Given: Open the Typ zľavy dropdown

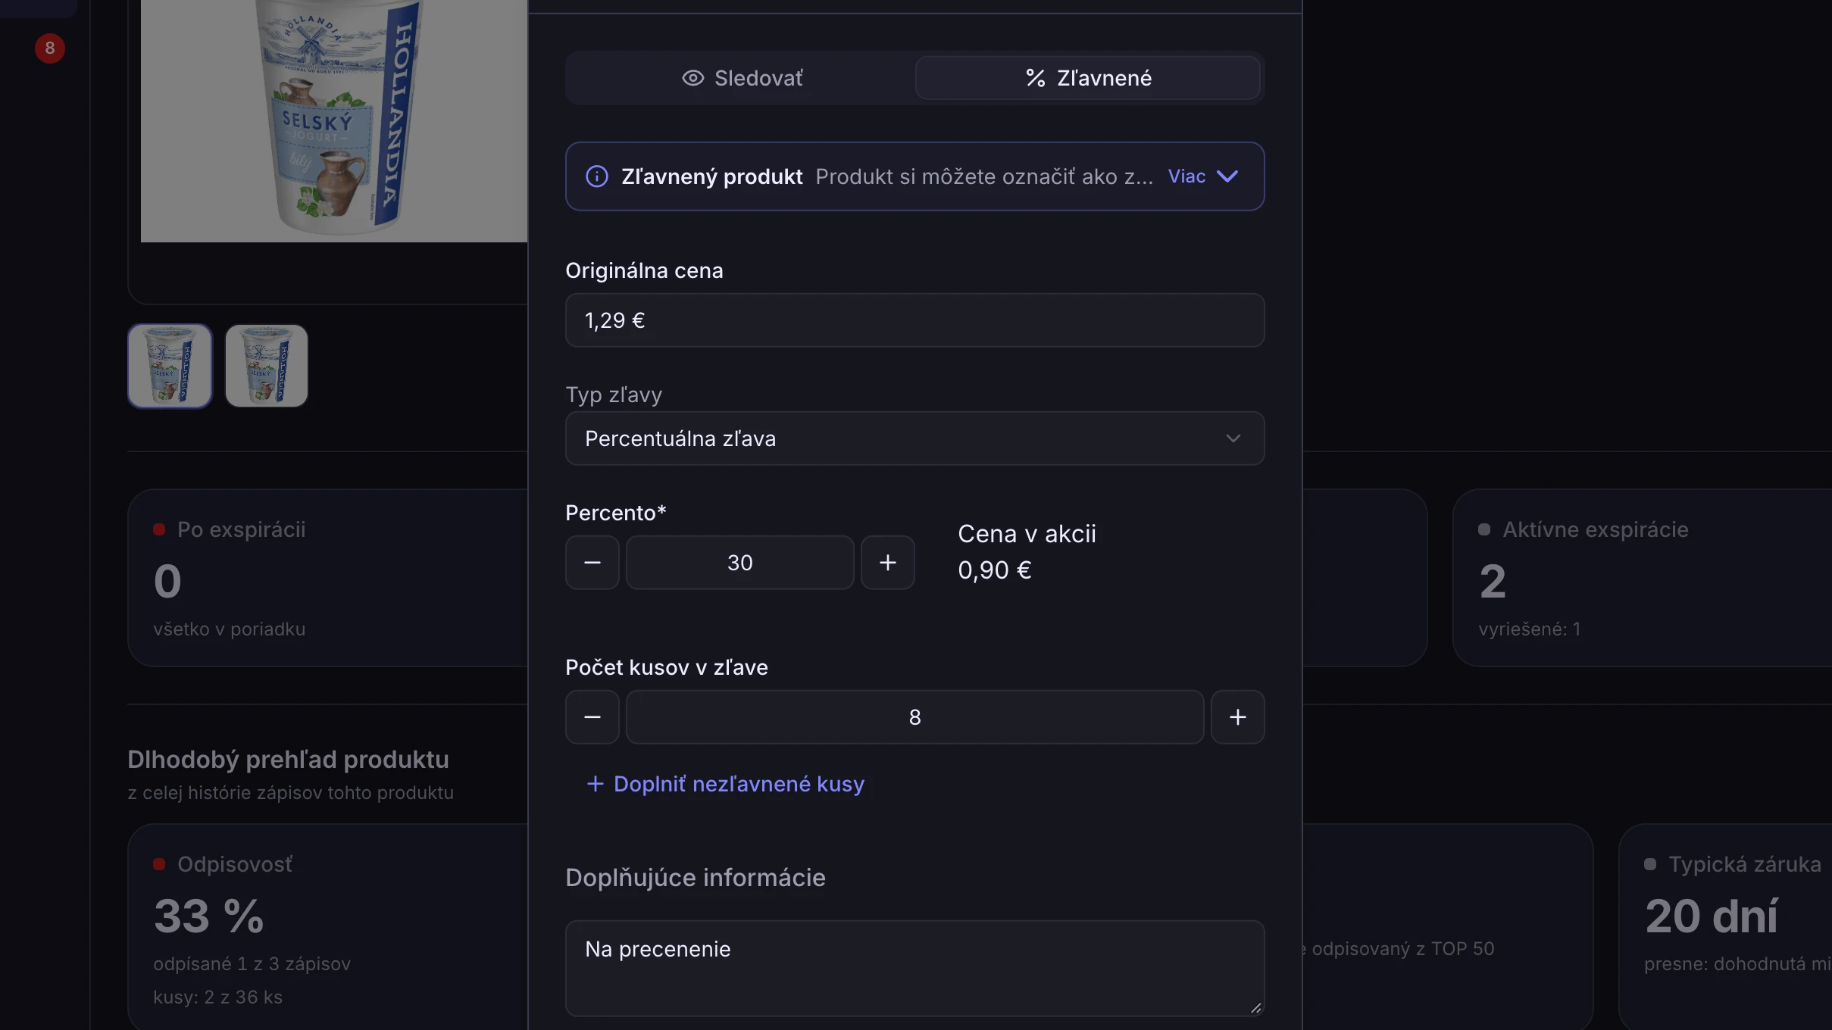Looking at the screenshot, I should click(x=915, y=439).
